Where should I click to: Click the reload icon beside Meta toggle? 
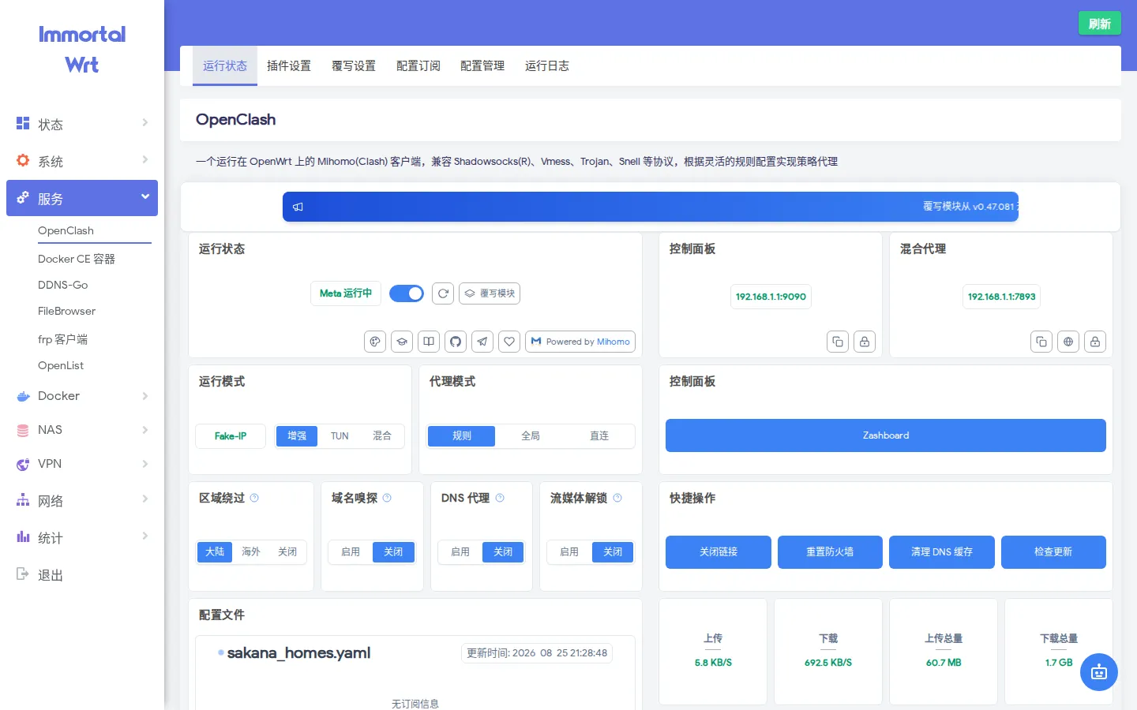tap(444, 293)
